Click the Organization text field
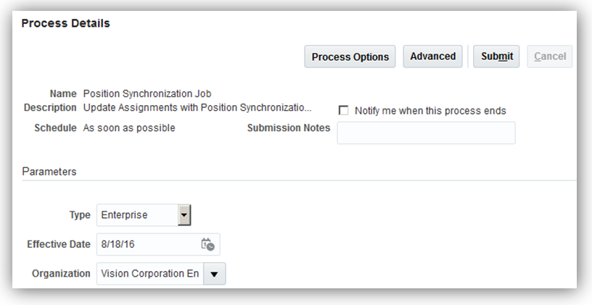Screen dimensions: 592x305 pos(150,275)
